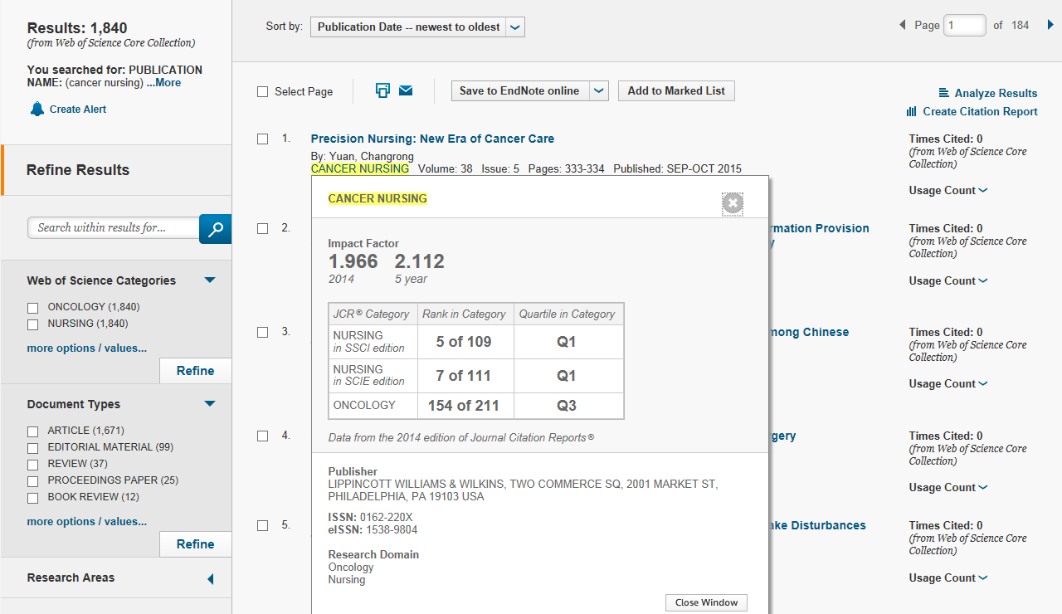
Task: Collapse Web of Science Categories section
Action: (x=210, y=280)
